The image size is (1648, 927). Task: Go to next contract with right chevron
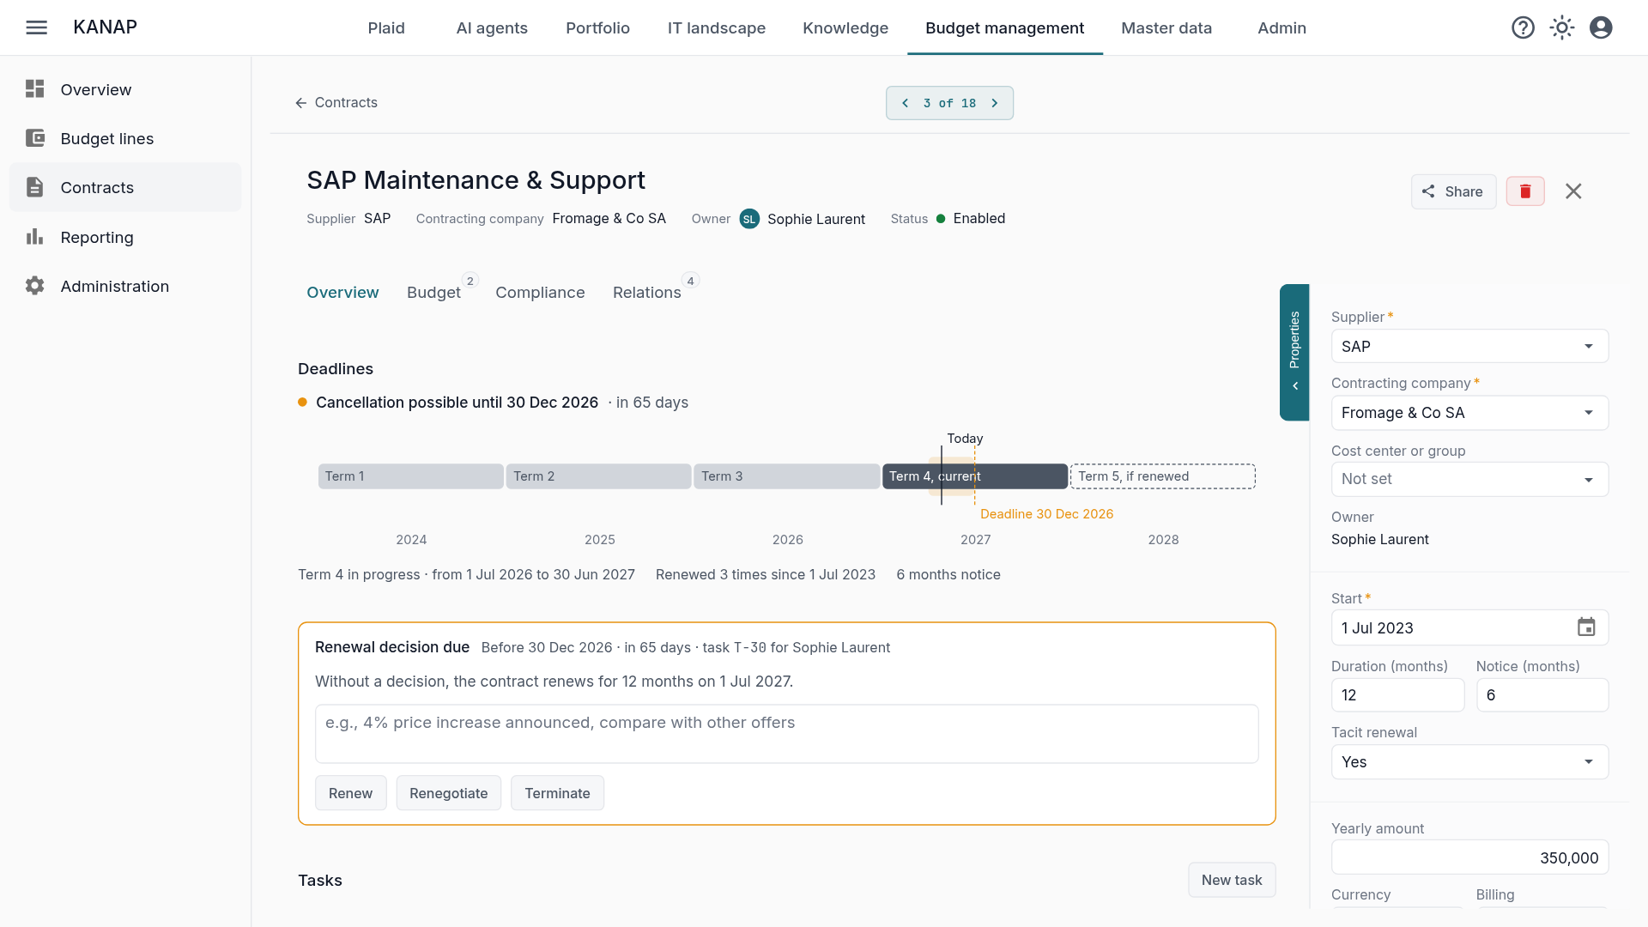tap(995, 103)
